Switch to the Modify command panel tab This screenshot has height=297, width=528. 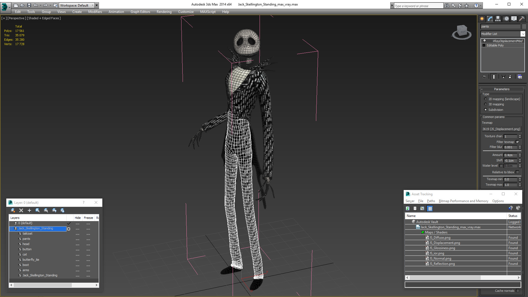490,19
